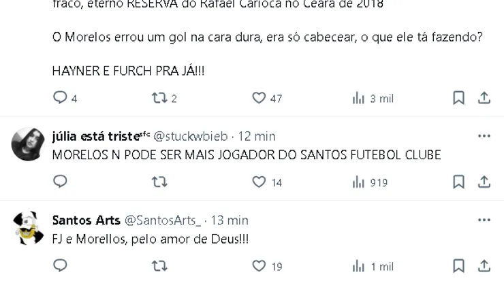Share the HAYNER E FURCH tweet
Viewport: 504px width, 283px height.
[x=484, y=98]
